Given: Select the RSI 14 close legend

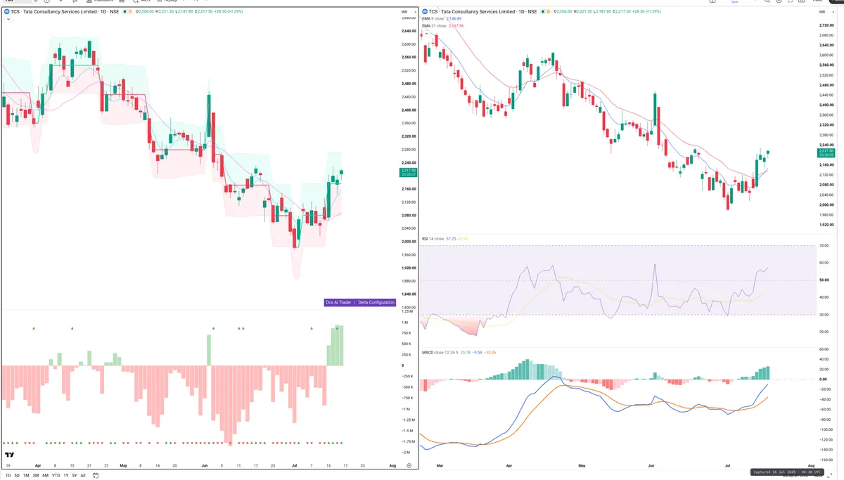Looking at the screenshot, I should (433, 239).
